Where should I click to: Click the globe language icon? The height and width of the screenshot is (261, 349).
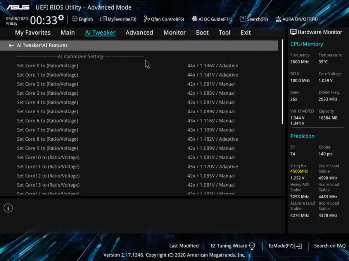(74, 19)
